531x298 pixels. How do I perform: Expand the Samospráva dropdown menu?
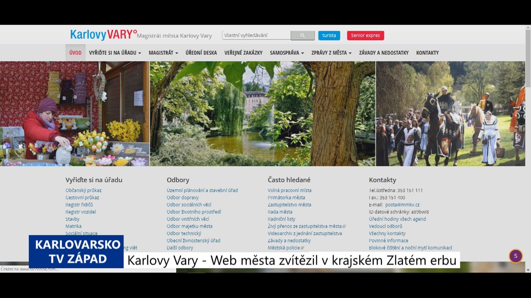coord(287,53)
